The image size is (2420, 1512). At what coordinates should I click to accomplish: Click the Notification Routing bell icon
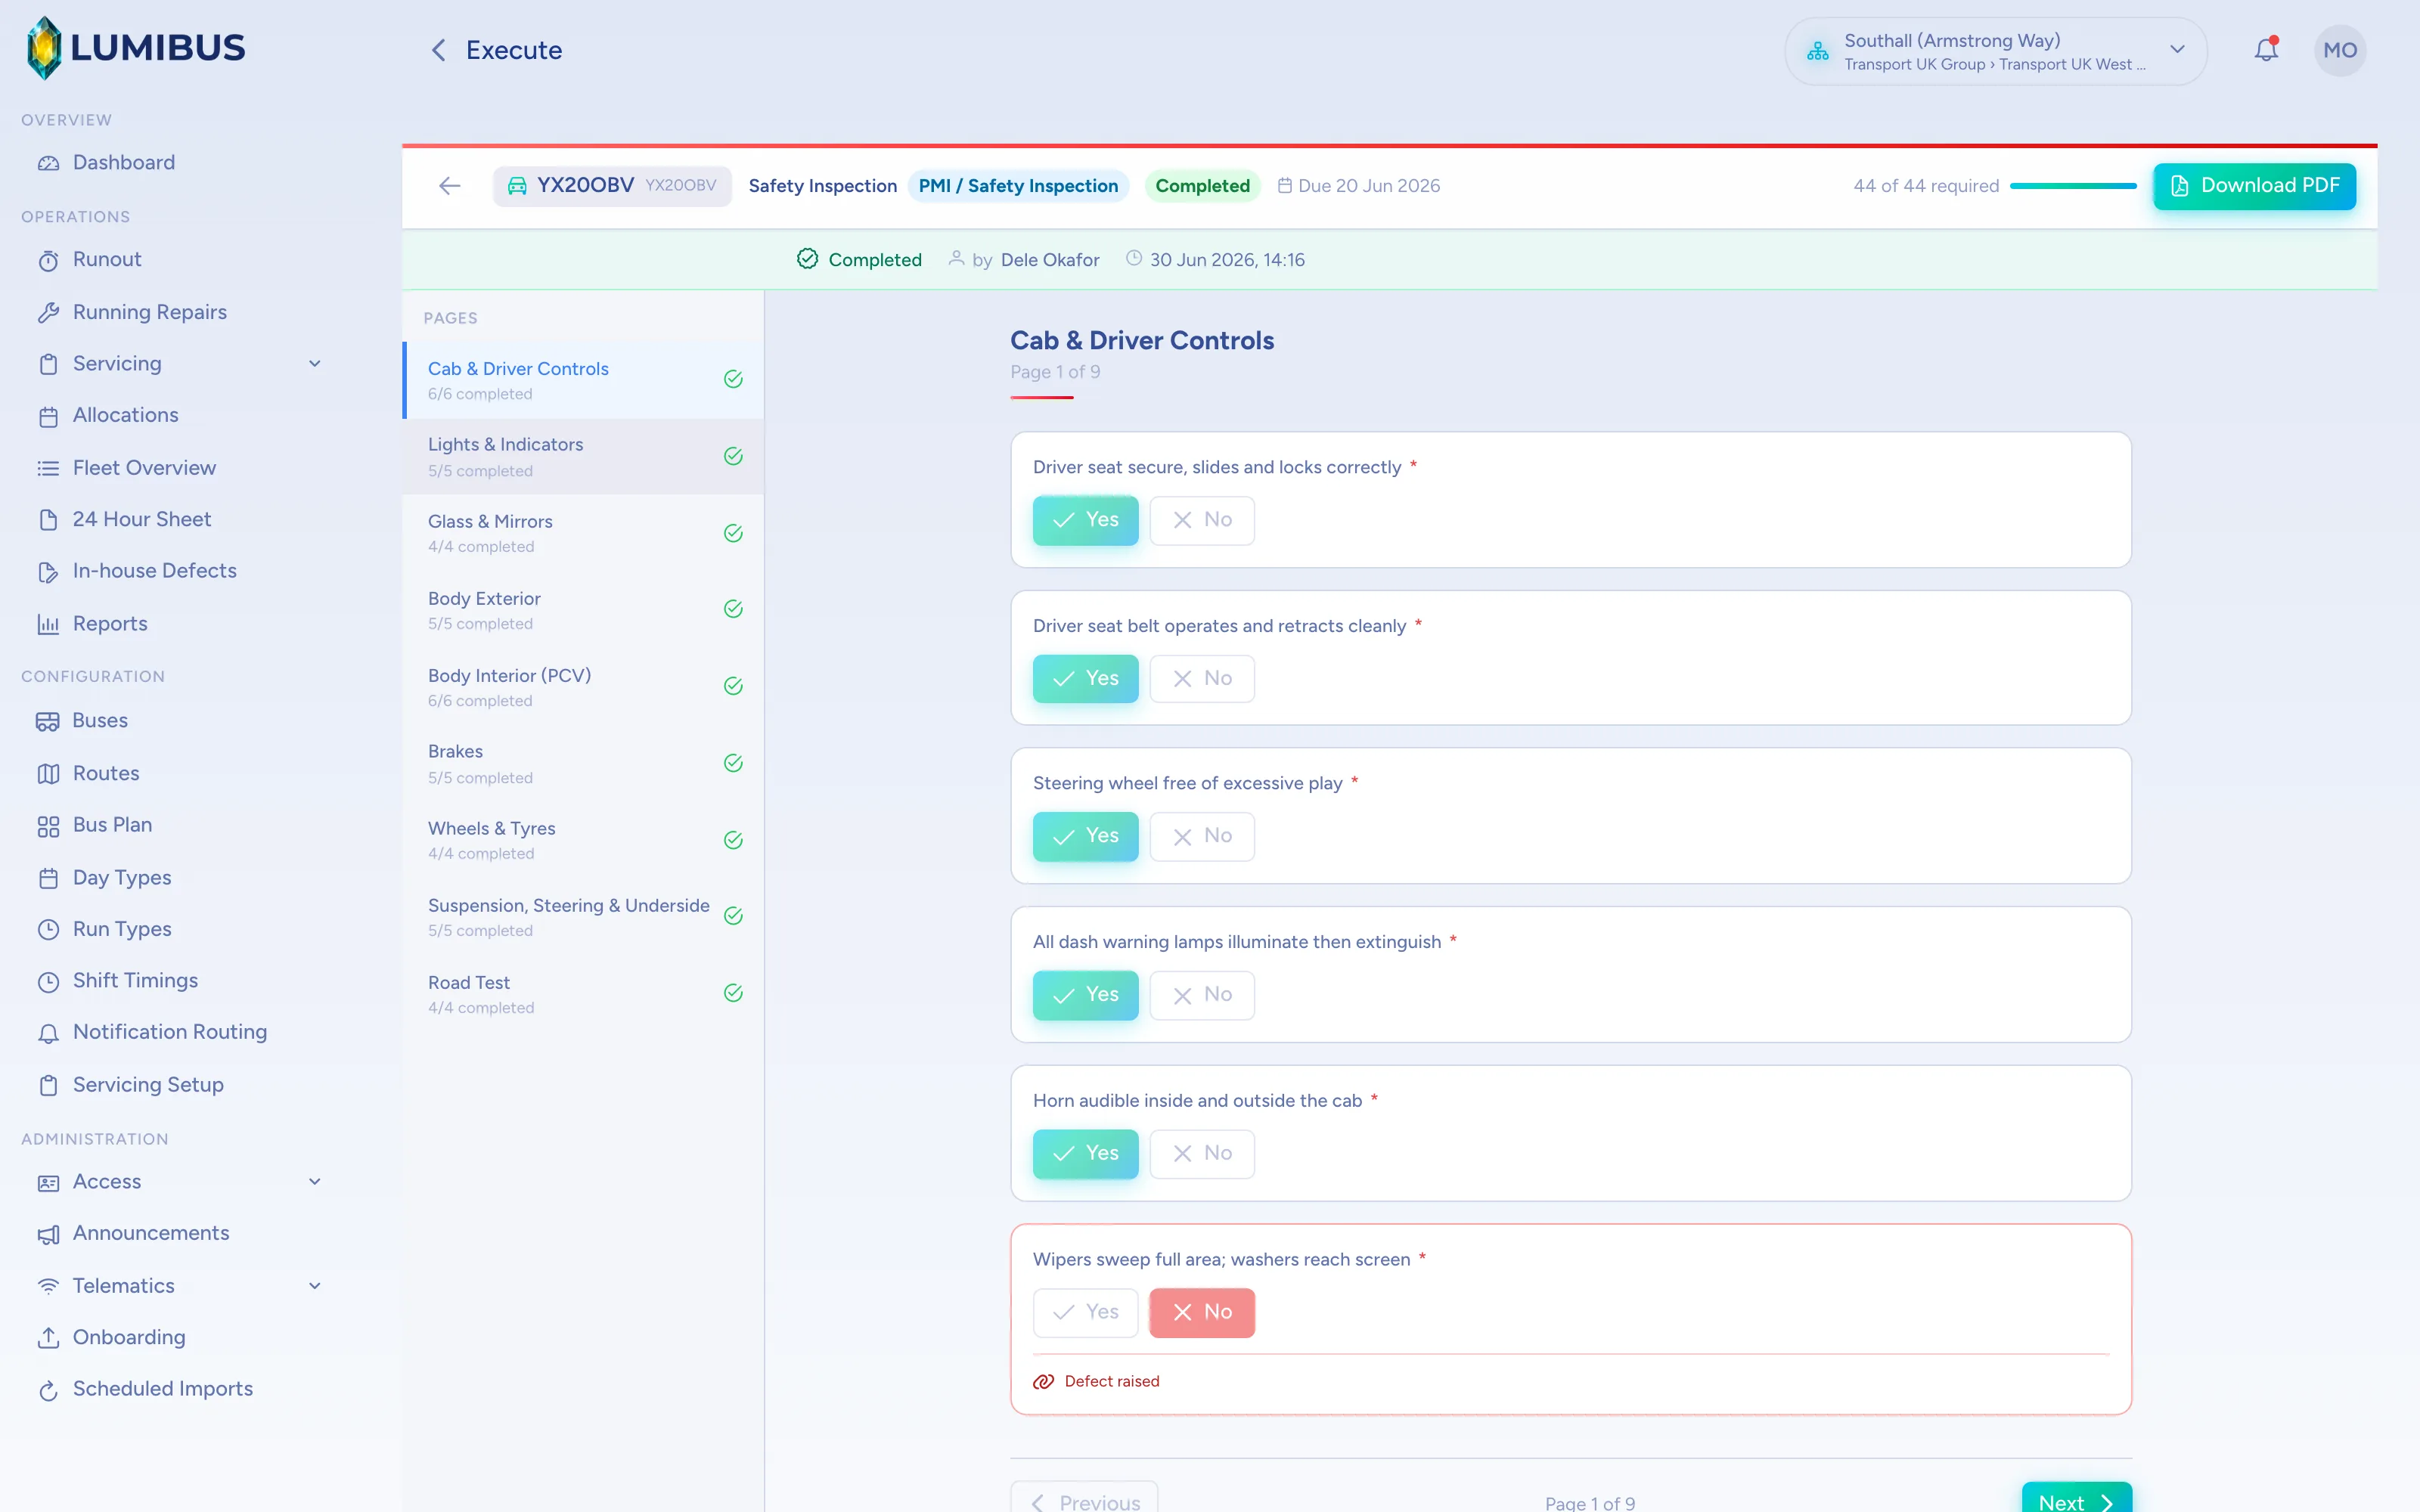[48, 1033]
